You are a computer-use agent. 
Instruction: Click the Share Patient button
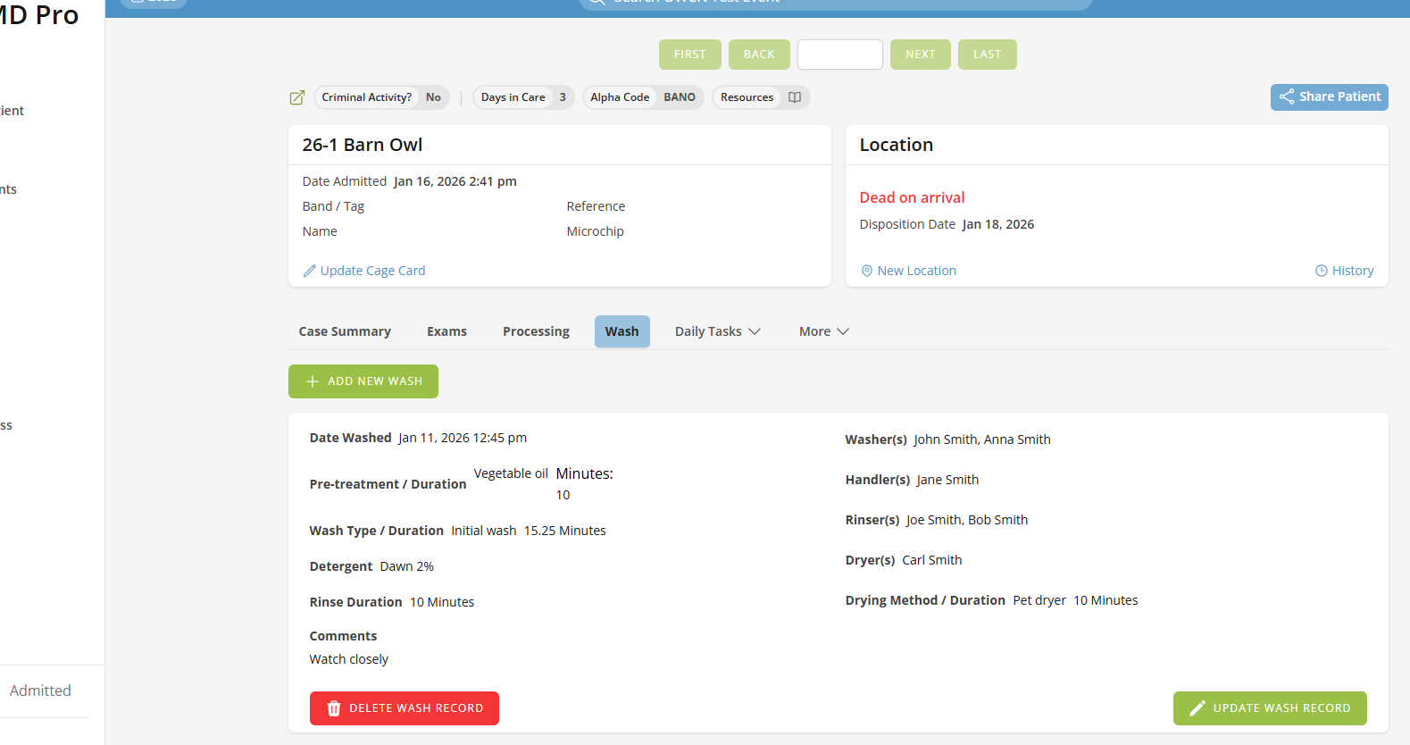1329,96
